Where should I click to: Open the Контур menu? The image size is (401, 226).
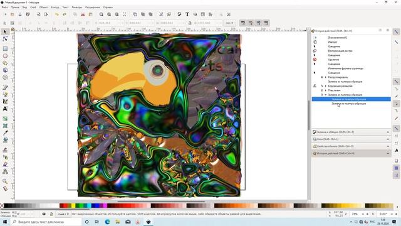point(55,7)
